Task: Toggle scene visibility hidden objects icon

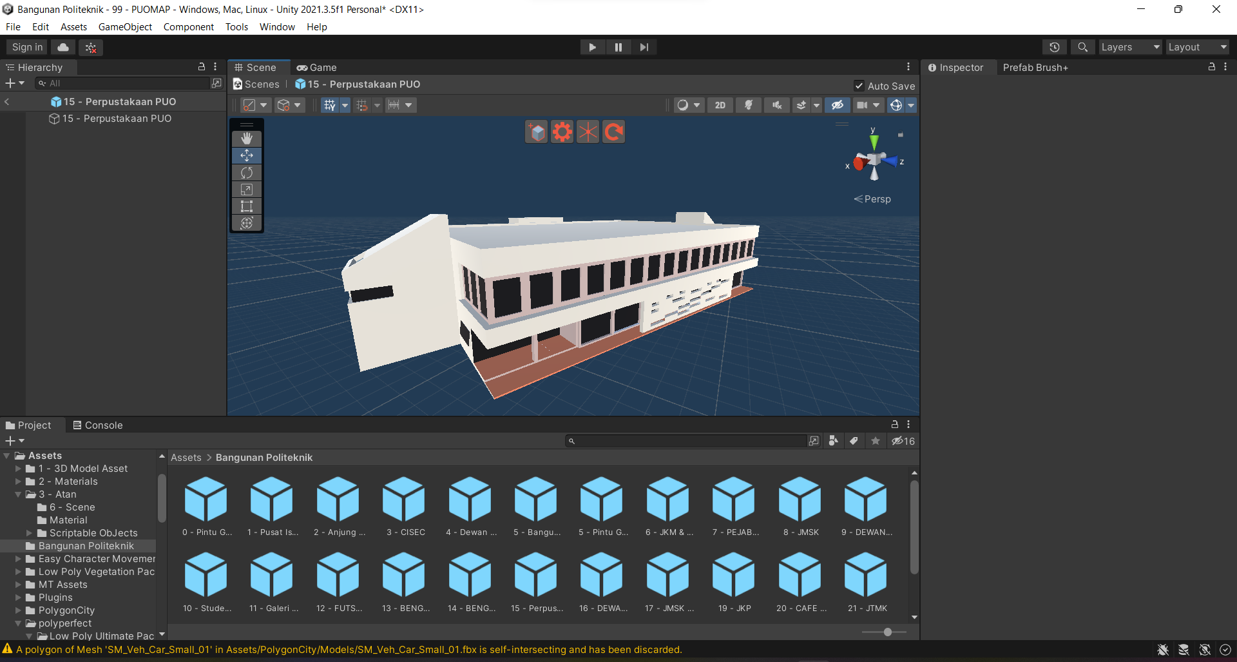Action: pyautogui.click(x=837, y=105)
